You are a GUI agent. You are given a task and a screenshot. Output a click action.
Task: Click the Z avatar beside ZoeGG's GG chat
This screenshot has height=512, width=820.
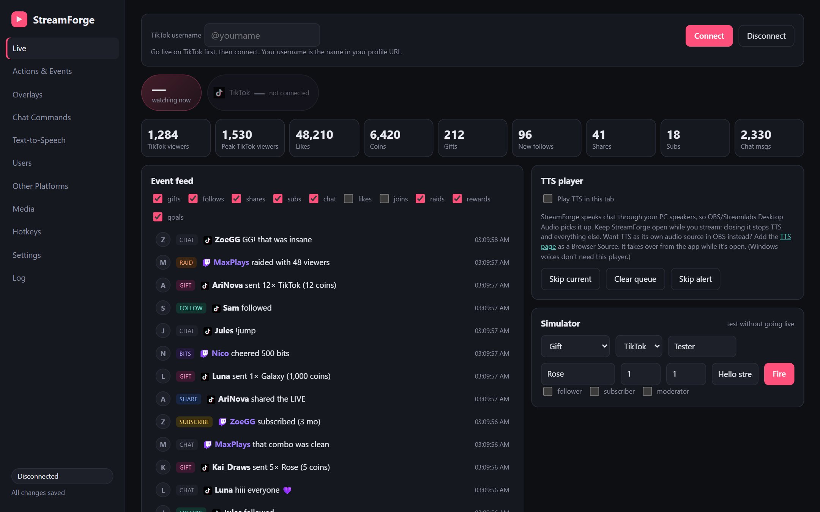coord(163,240)
